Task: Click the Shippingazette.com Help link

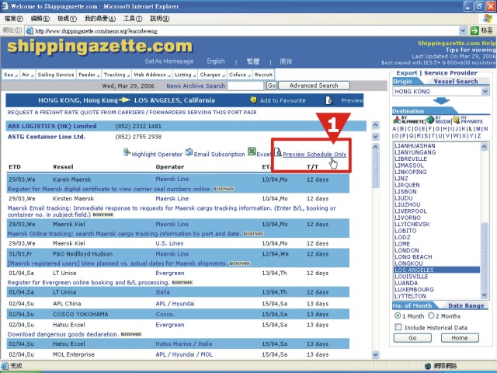Action: 457,43
